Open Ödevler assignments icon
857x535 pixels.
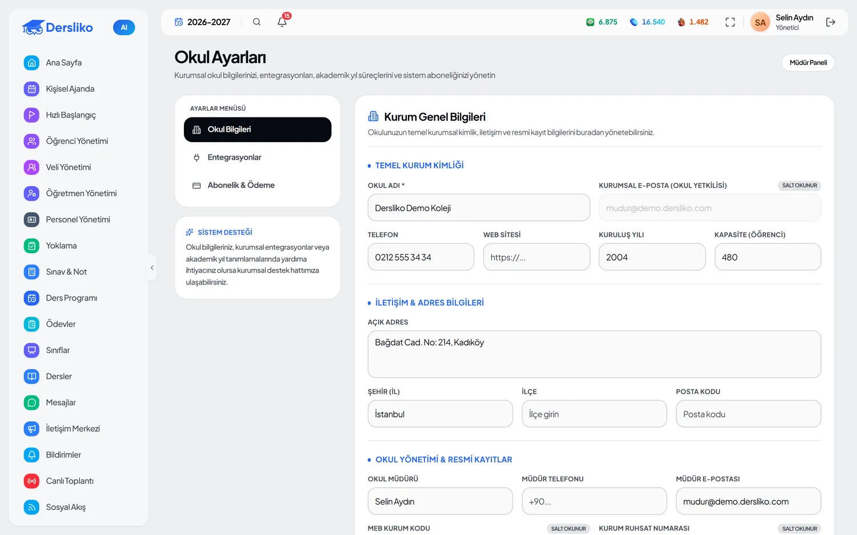pos(32,324)
